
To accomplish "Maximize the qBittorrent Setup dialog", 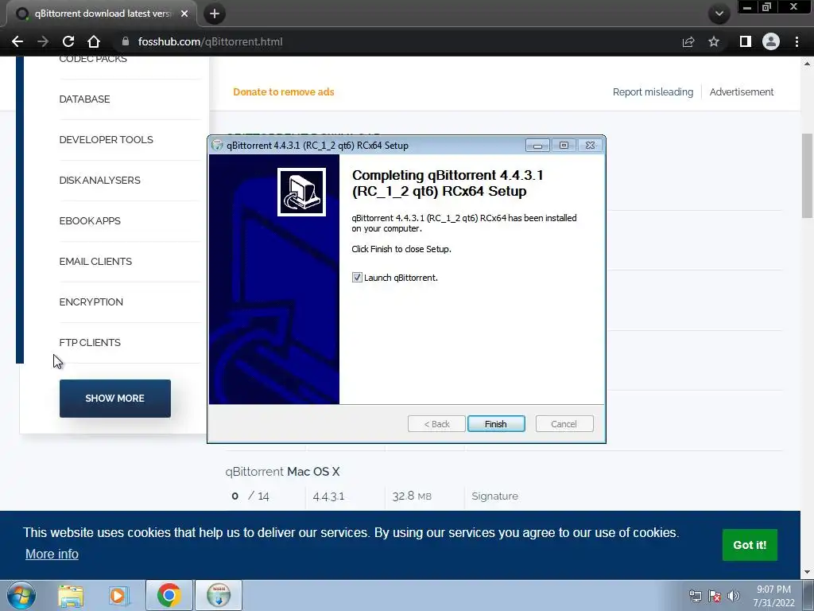I will [564, 146].
